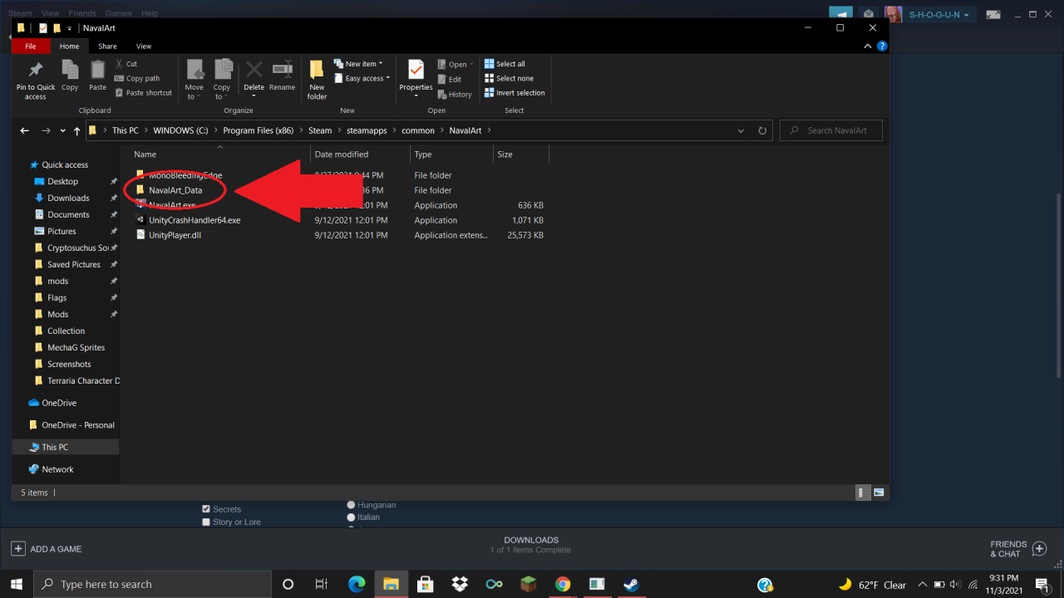The height and width of the screenshot is (598, 1064).
Task: Open the Easy access dropdown
Action: (362, 79)
